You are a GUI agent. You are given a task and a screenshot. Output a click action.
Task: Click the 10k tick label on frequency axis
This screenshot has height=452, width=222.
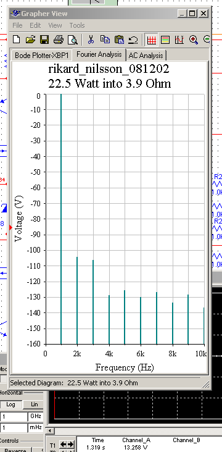[x=201, y=353]
